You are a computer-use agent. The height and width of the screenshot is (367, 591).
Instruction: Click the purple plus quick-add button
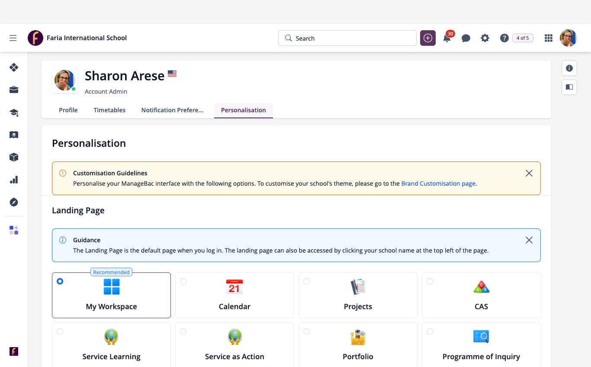428,38
